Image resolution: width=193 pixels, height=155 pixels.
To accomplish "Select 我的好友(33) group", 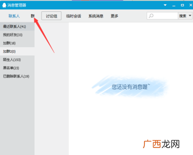I will (x=17, y=35).
